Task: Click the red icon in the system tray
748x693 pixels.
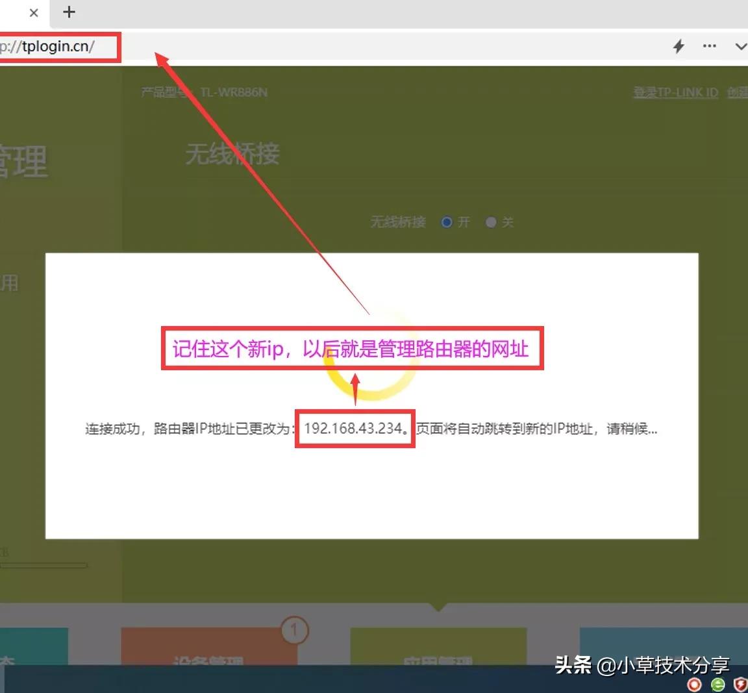Action: tap(694, 685)
